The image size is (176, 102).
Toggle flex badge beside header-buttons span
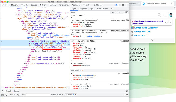[x=53, y=11]
